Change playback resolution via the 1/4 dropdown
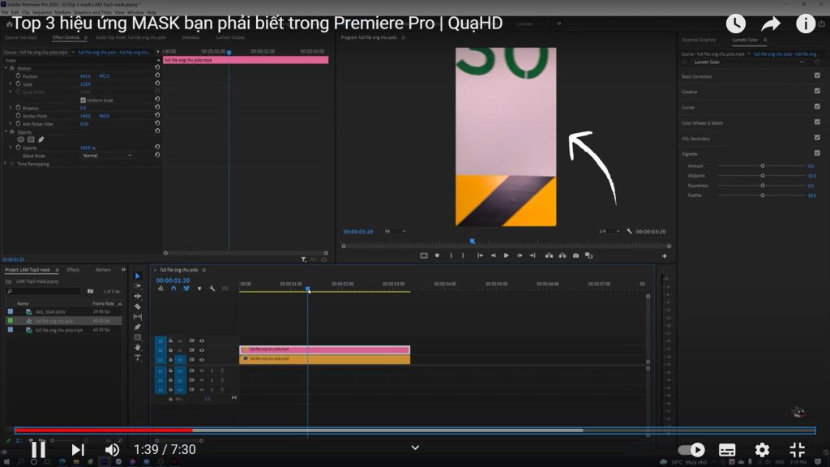Image resolution: width=830 pixels, height=467 pixels. coord(604,231)
